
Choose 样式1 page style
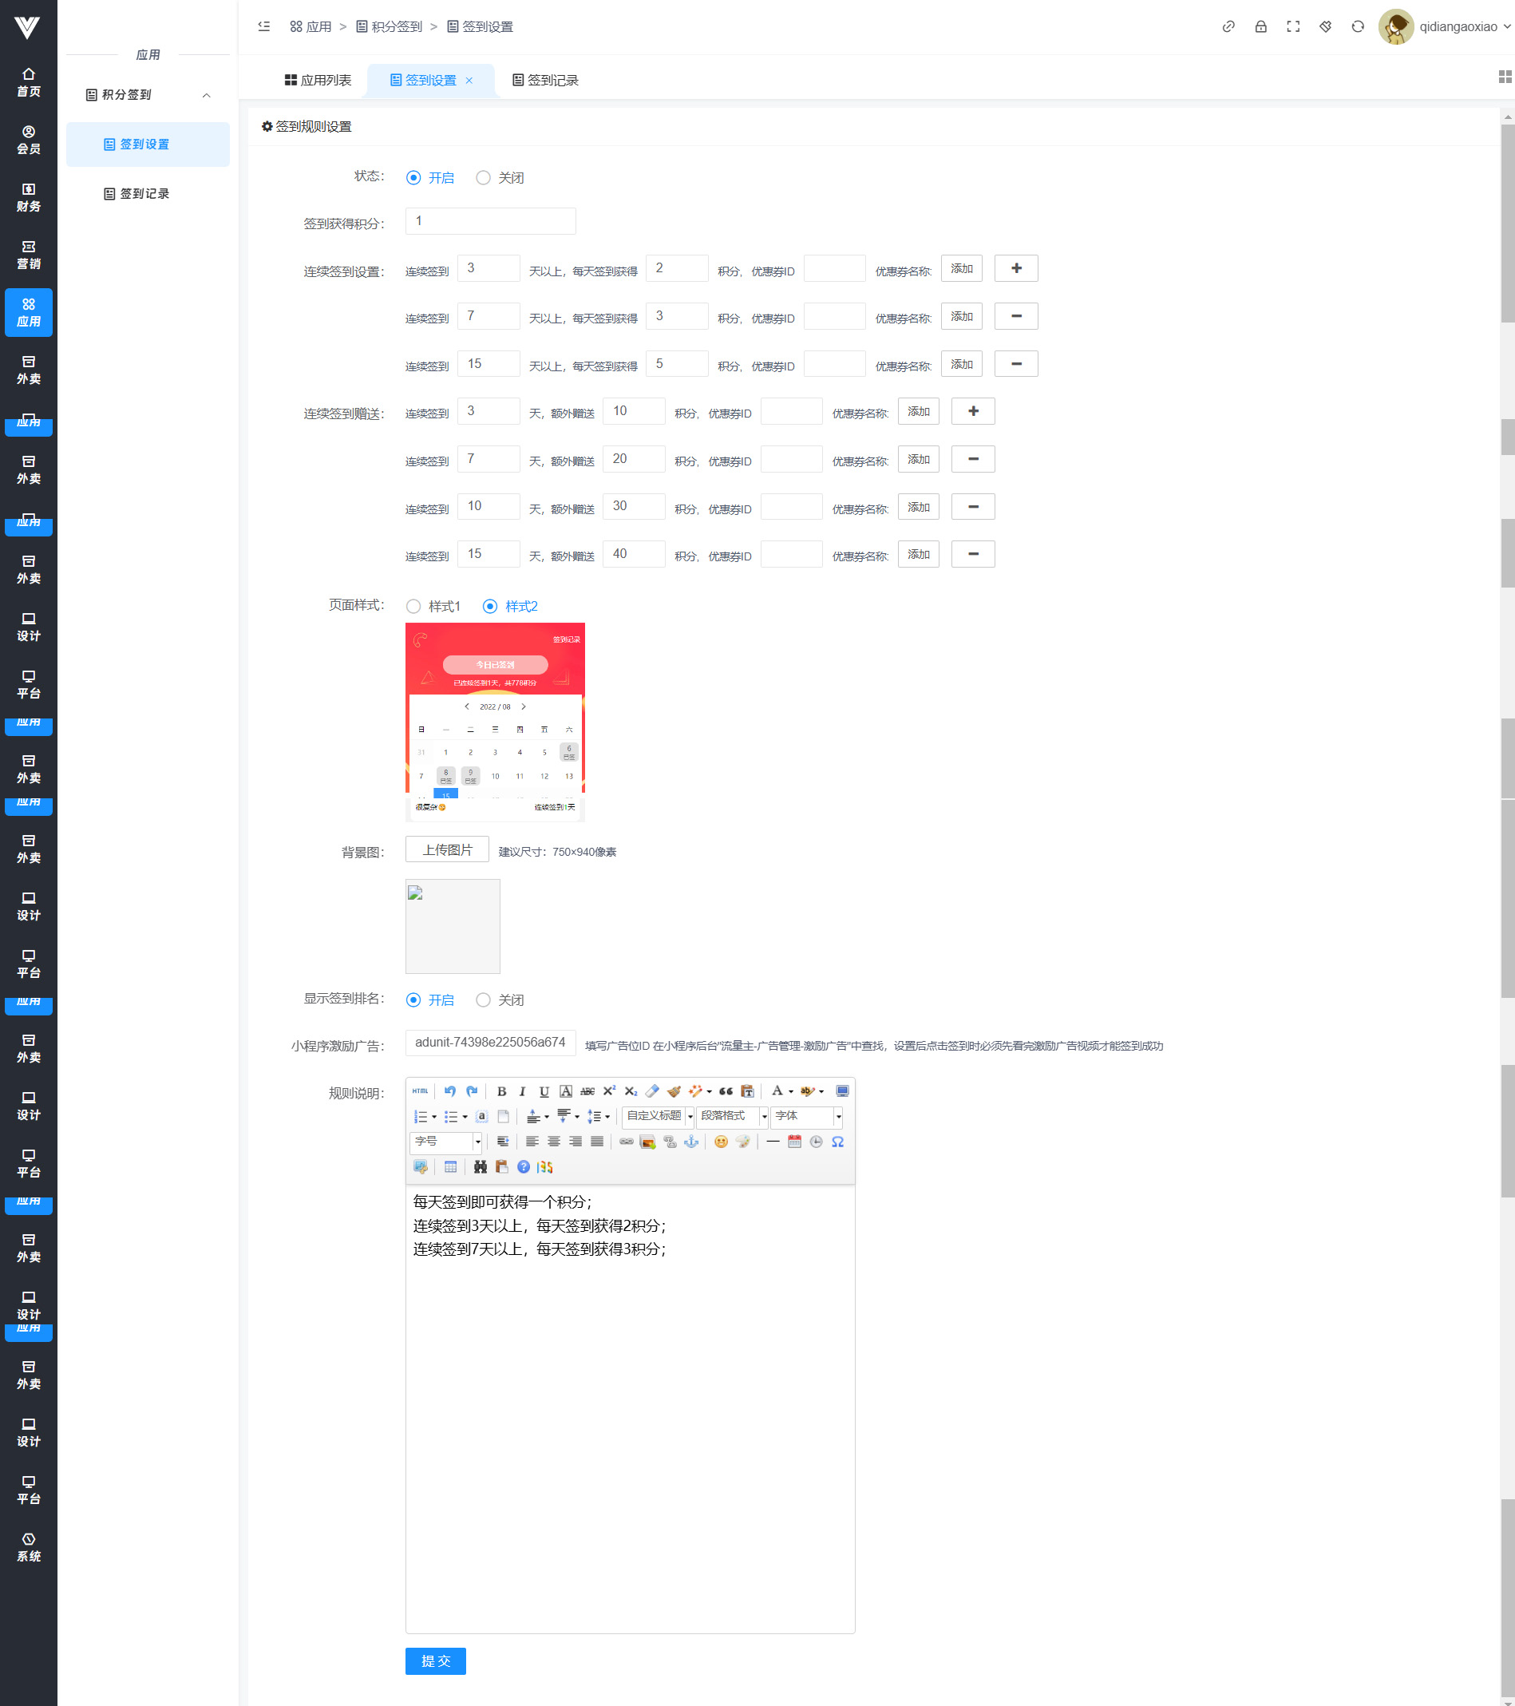414,607
